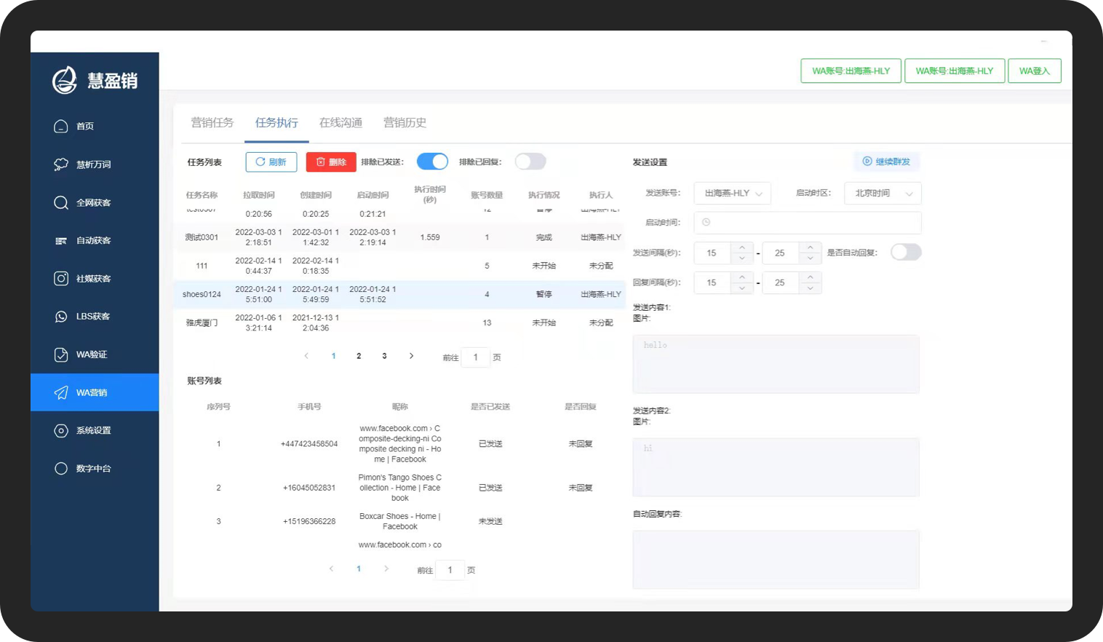Open 首页 from the sidebar

(95, 127)
